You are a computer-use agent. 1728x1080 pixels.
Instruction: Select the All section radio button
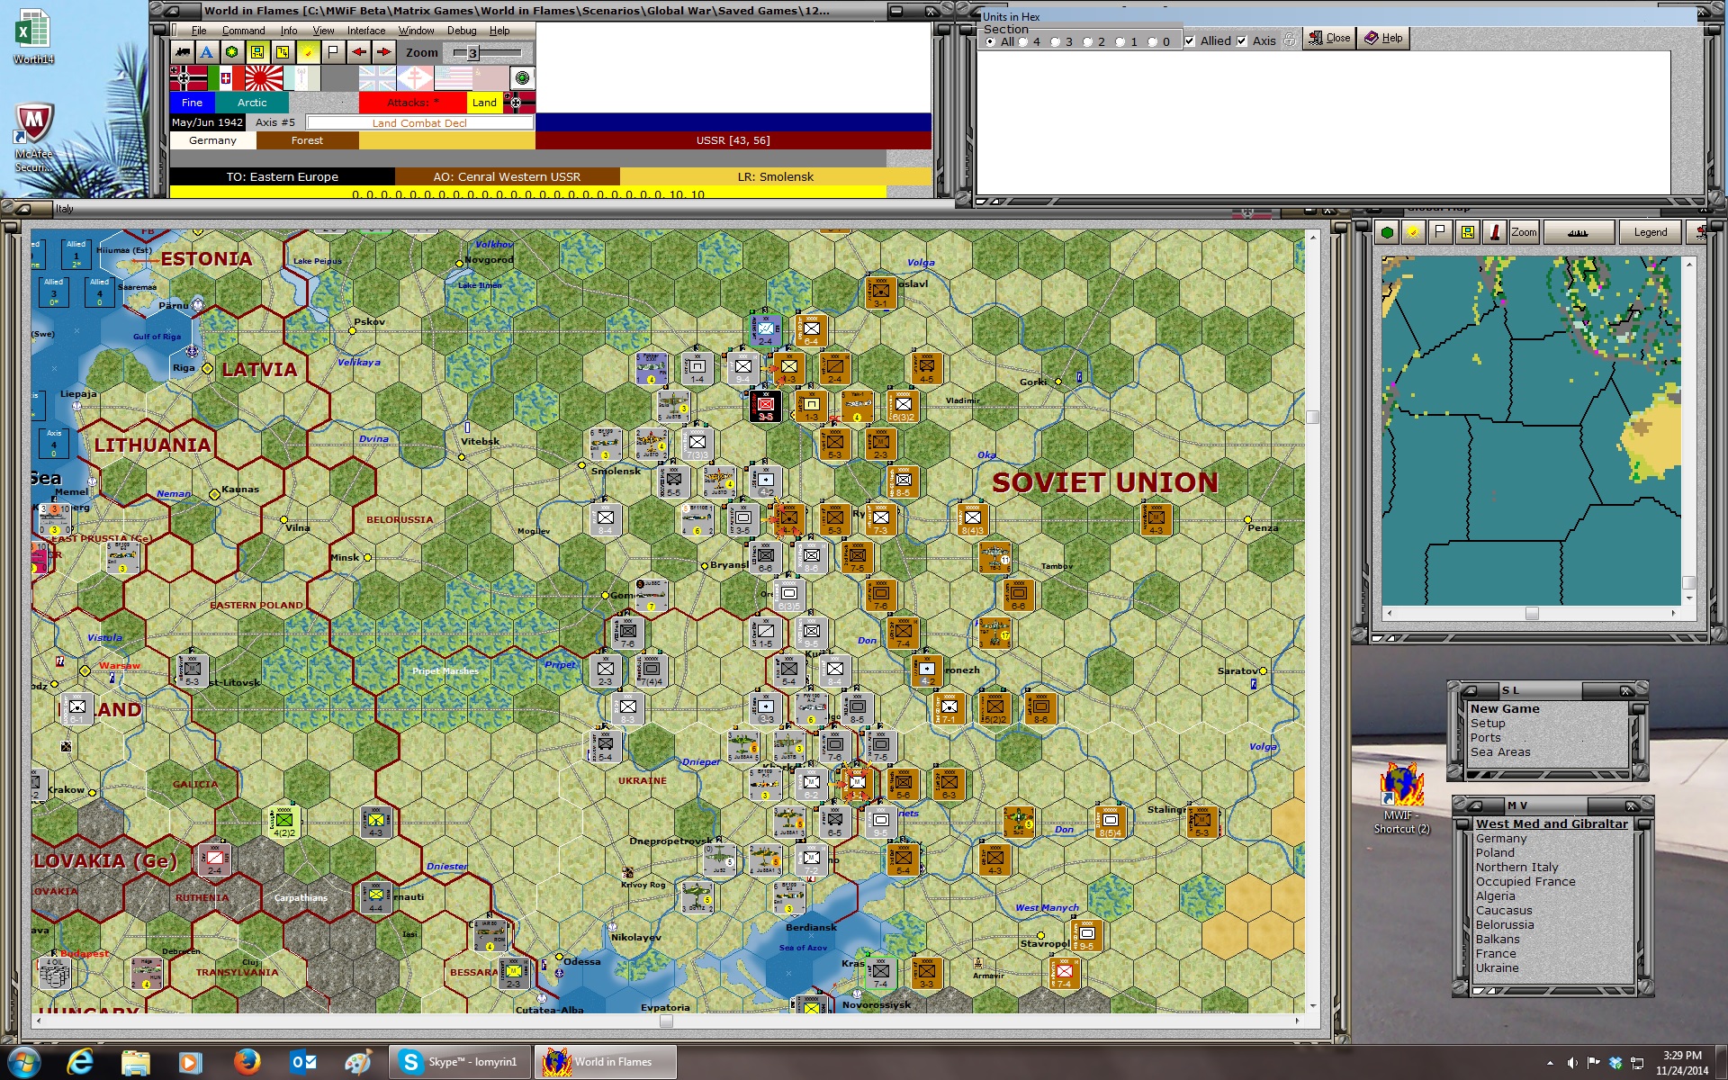coord(991,41)
